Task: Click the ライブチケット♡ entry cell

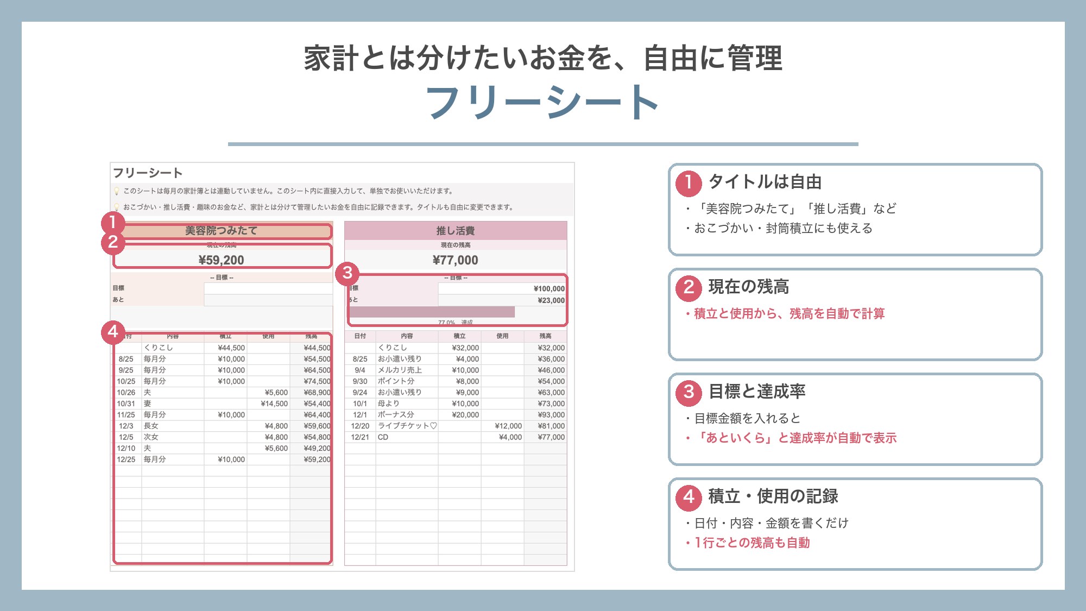Action: coord(407,426)
